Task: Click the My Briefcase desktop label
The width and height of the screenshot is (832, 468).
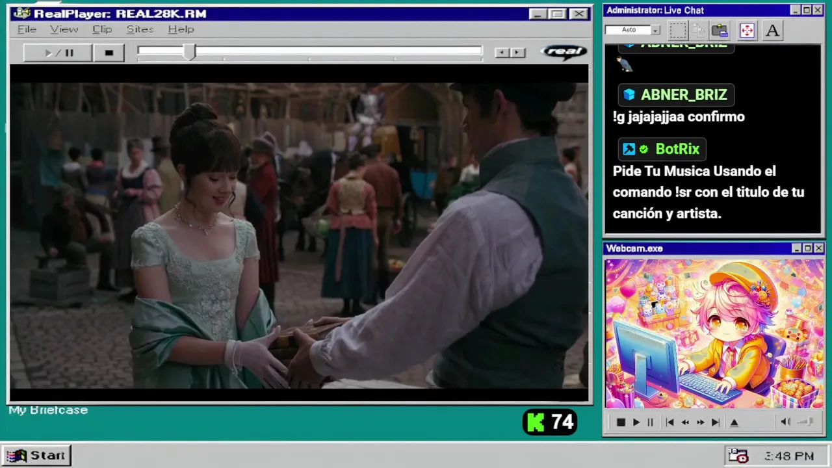Action: pos(48,410)
